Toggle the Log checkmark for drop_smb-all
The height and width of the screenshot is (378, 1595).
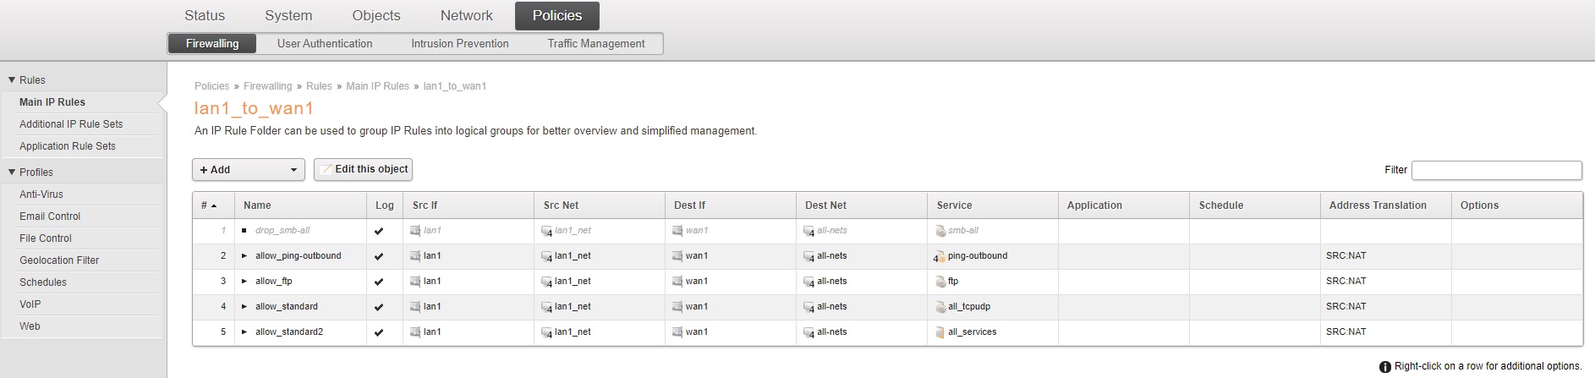(379, 231)
